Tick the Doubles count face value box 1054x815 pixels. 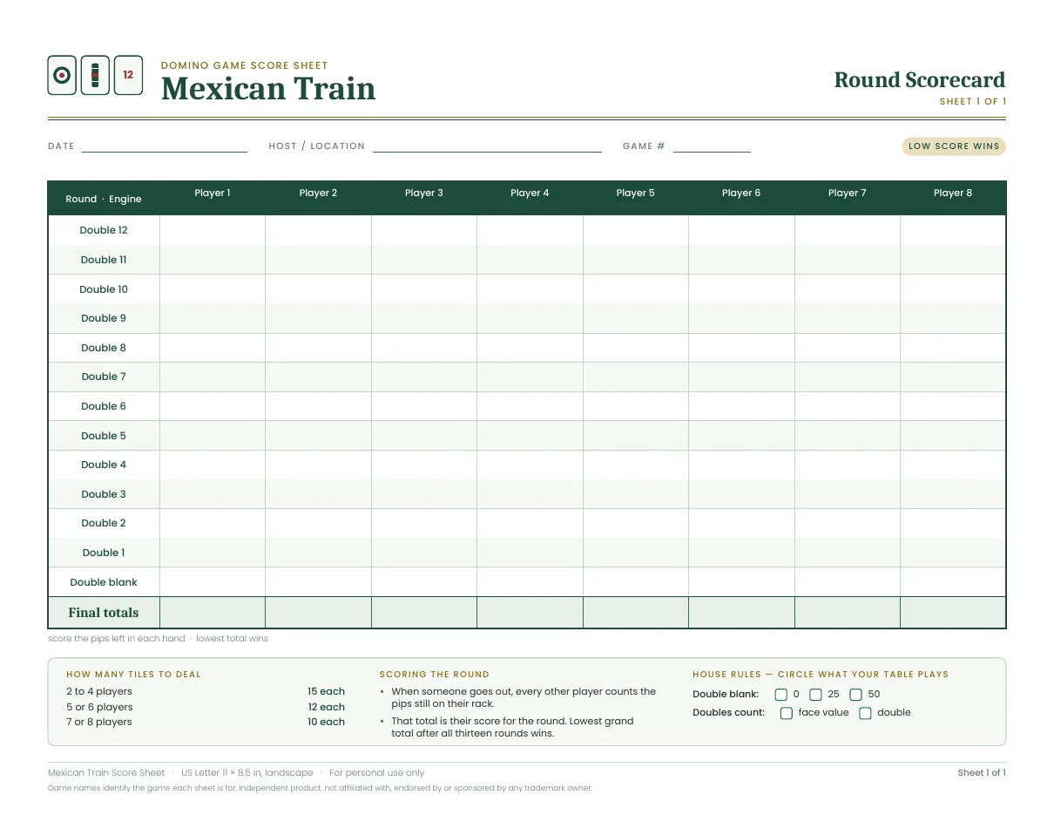point(787,713)
